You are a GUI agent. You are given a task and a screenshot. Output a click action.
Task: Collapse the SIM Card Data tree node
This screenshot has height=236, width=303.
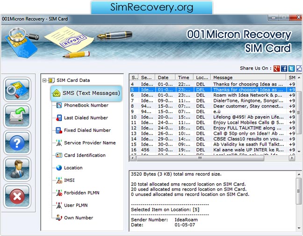[44, 80]
